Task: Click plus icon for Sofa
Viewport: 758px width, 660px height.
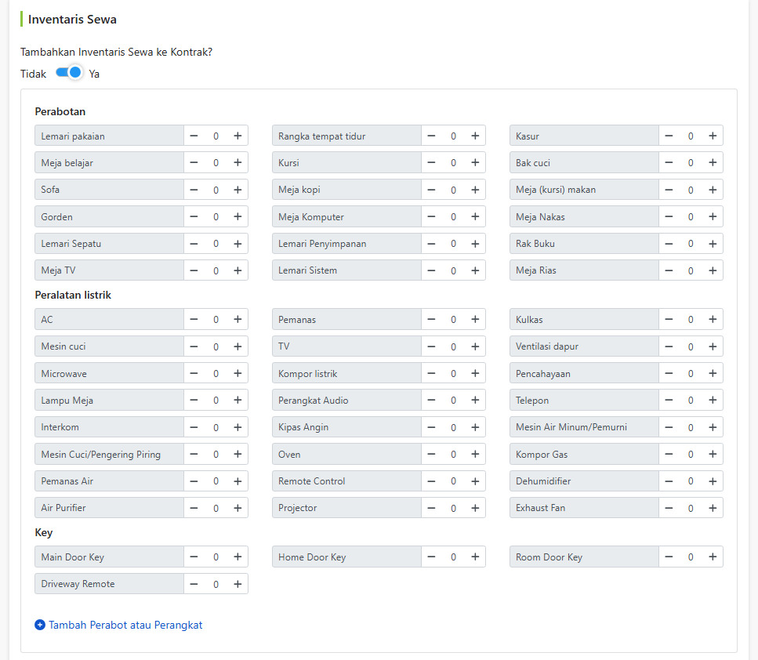Action: tap(238, 190)
